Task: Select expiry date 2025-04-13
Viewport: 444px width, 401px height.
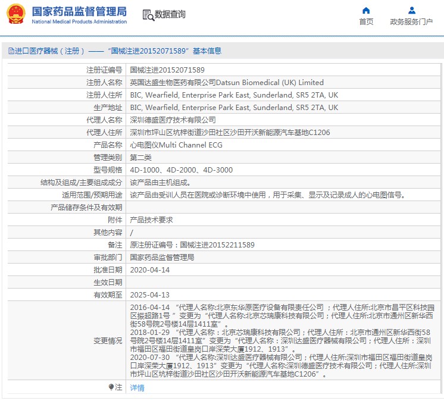Action: 150,295
